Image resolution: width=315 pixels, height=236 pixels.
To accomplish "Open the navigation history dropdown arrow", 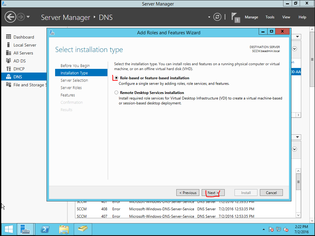I will coord(28,17).
